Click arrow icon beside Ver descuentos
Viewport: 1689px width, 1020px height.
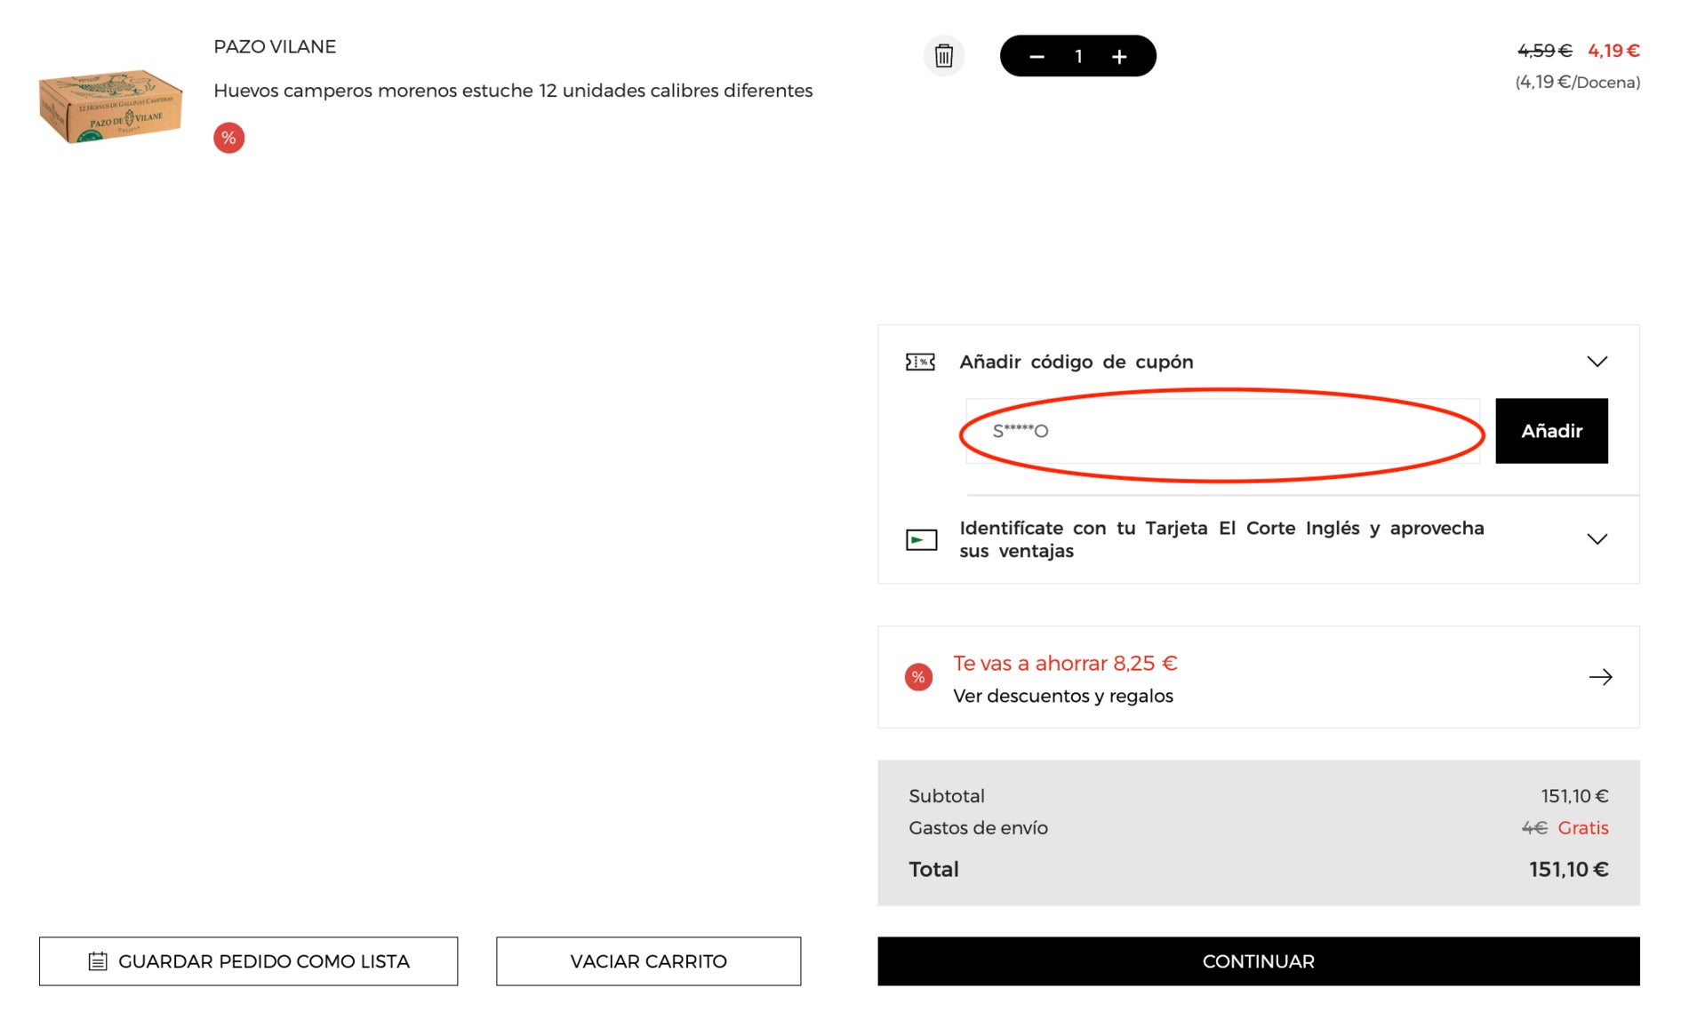click(x=1601, y=676)
